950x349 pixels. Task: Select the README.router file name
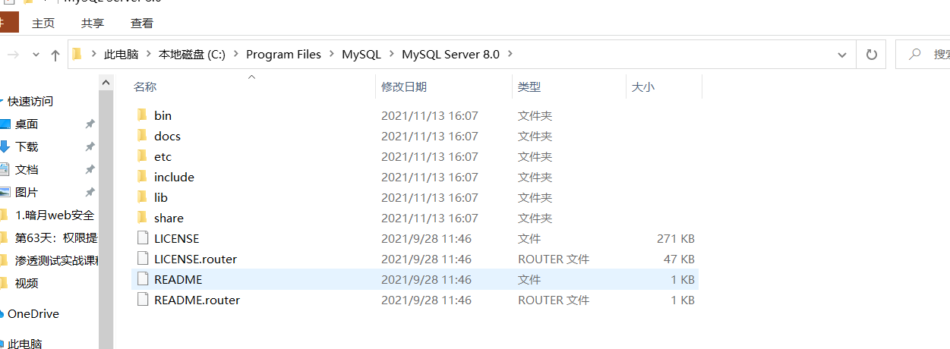[197, 300]
